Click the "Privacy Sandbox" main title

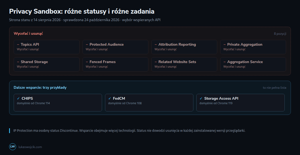(x=82, y=11)
